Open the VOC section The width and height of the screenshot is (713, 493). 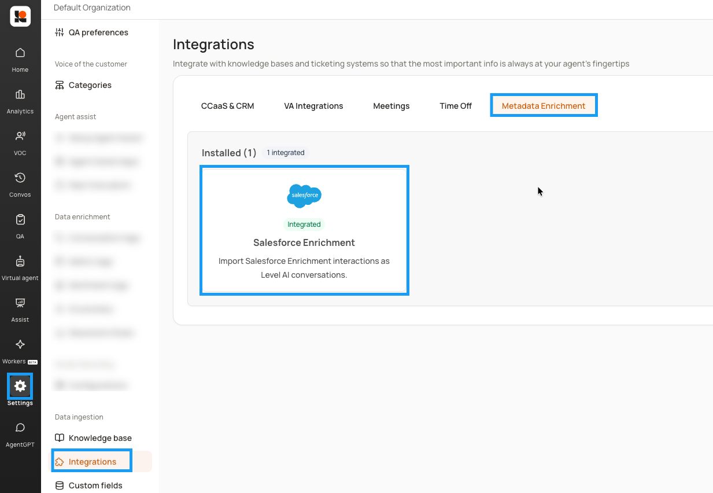tap(20, 143)
